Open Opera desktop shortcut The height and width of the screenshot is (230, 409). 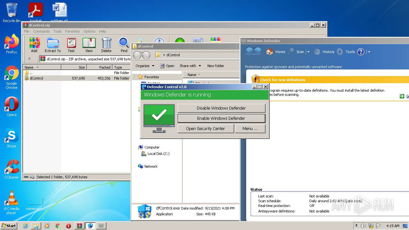(x=12, y=107)
